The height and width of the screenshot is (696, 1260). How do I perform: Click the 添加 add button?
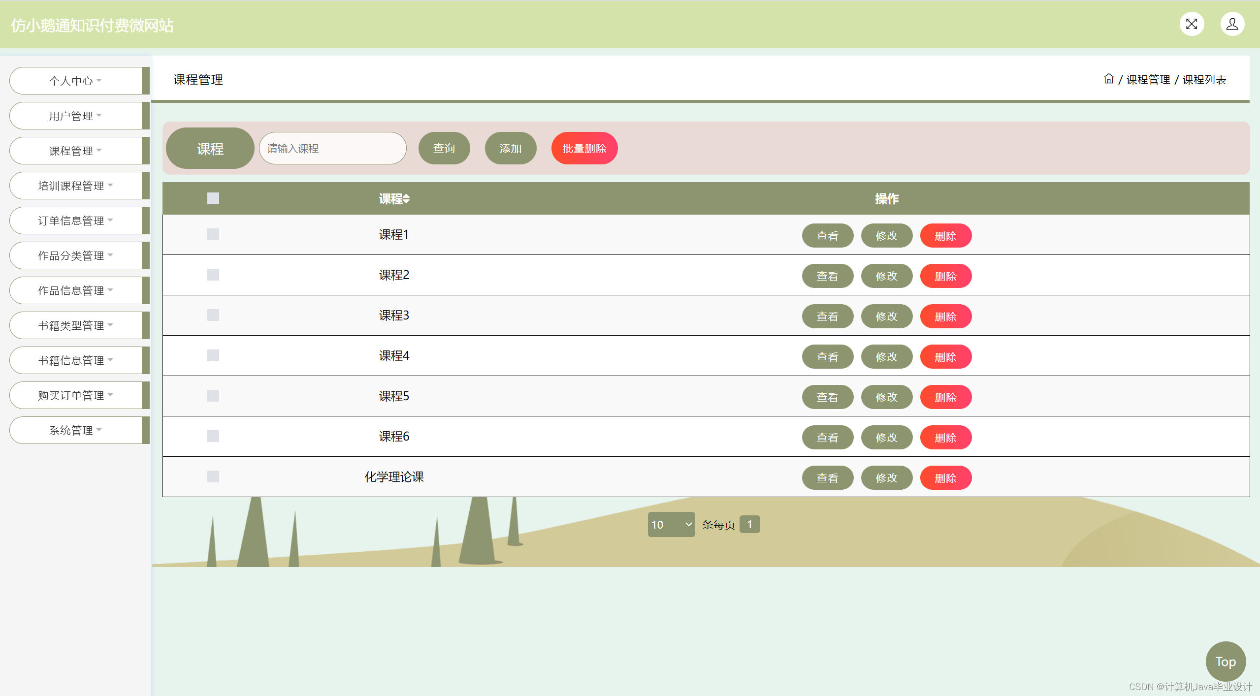click(510, 148)
